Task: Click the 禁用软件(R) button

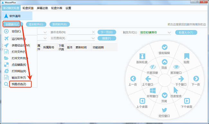Action: point(59,24)
